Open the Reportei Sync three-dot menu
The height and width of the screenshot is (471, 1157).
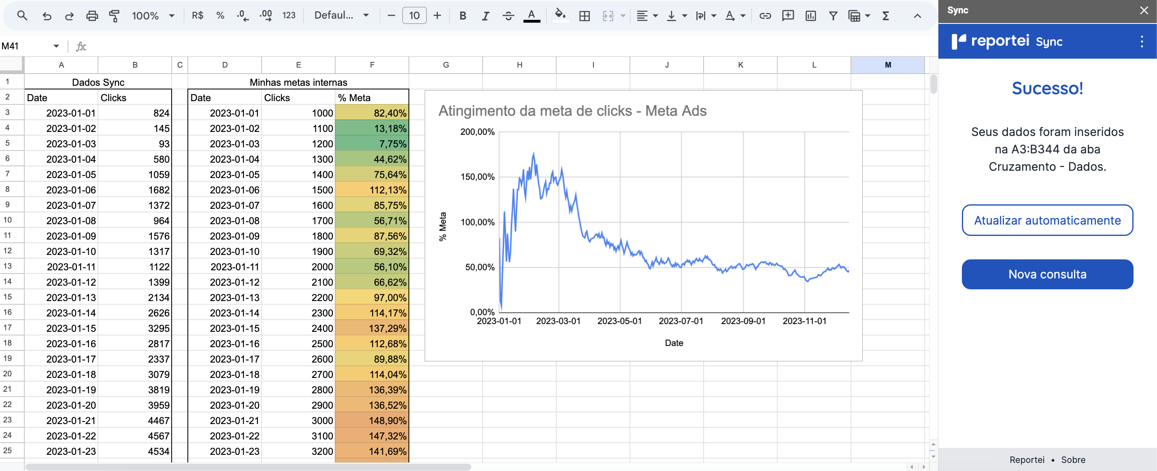[1141, 42]
